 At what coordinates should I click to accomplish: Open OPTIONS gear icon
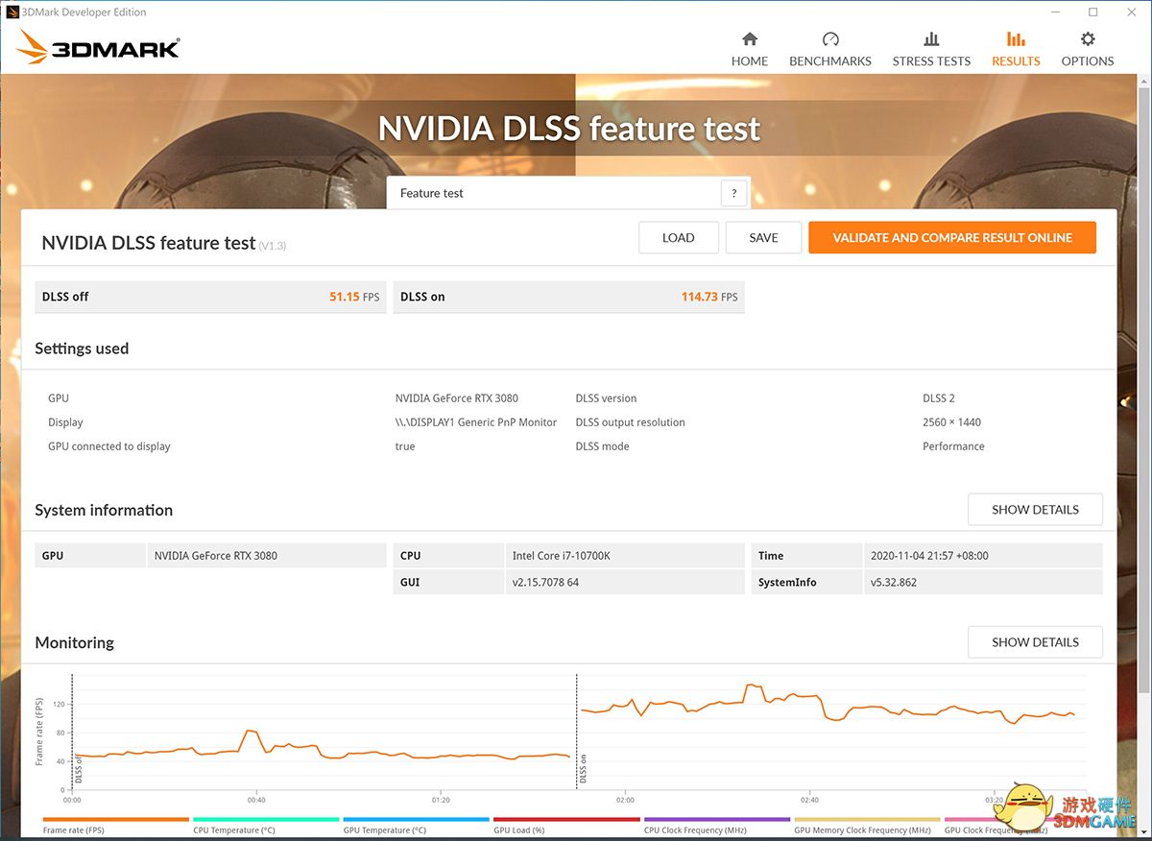tap(1088, 39)
